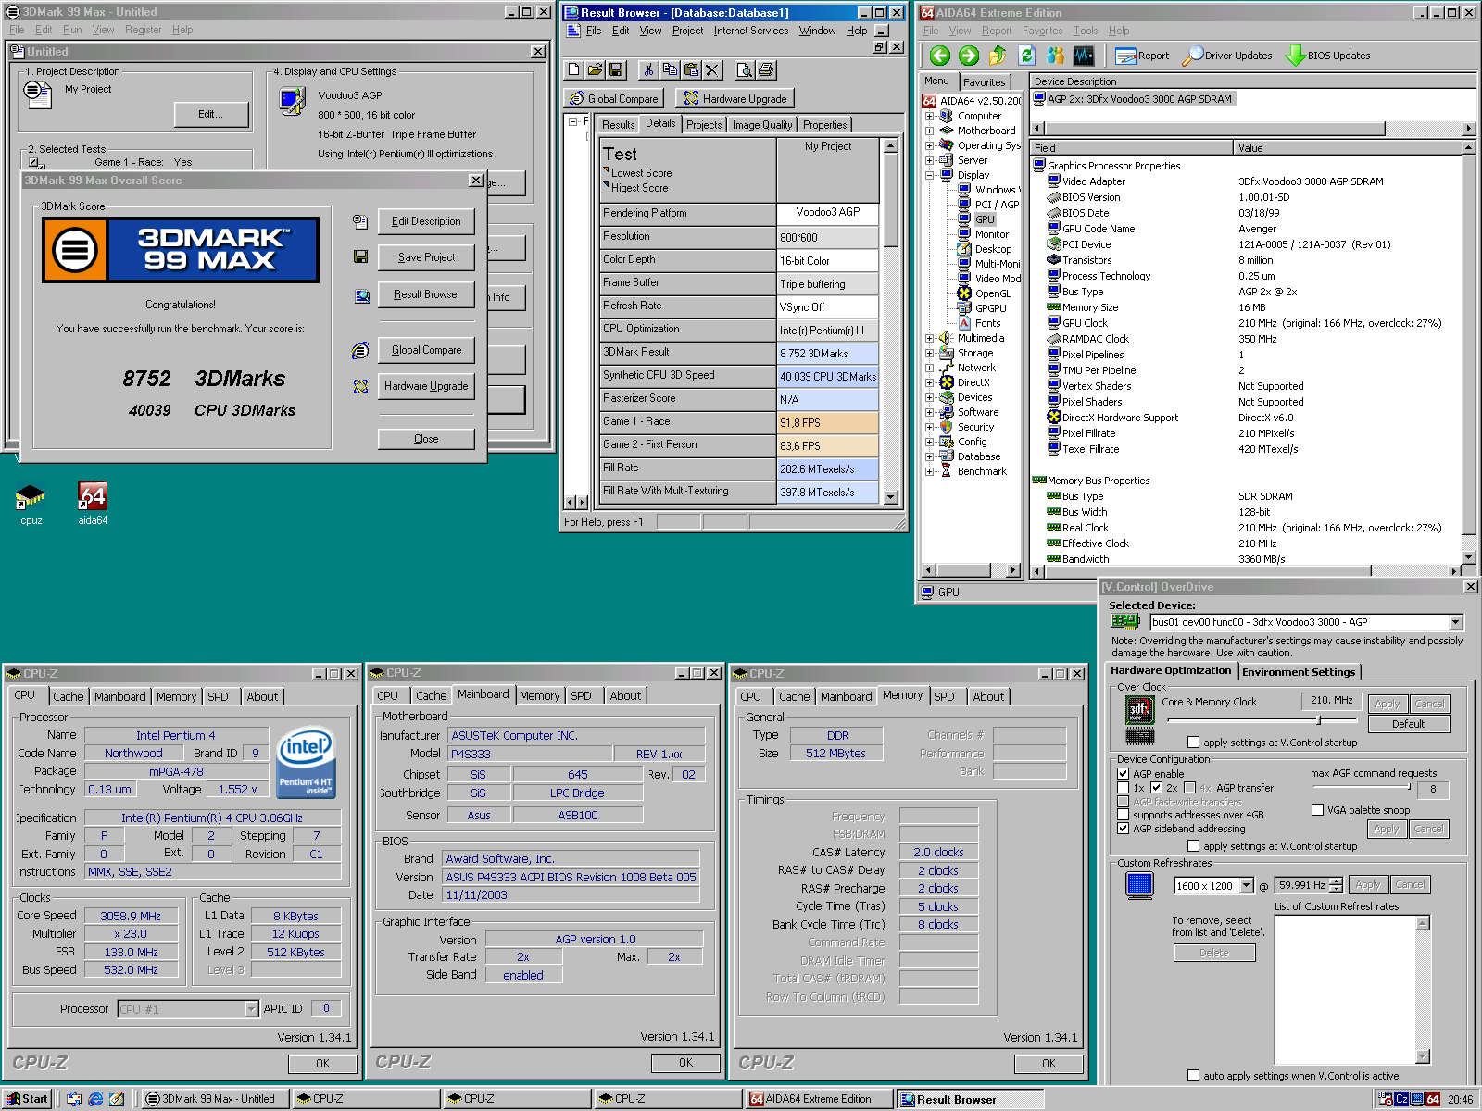Click Start button on taskbar
Screen dimensions: 1482x1111
[27, 1099]
